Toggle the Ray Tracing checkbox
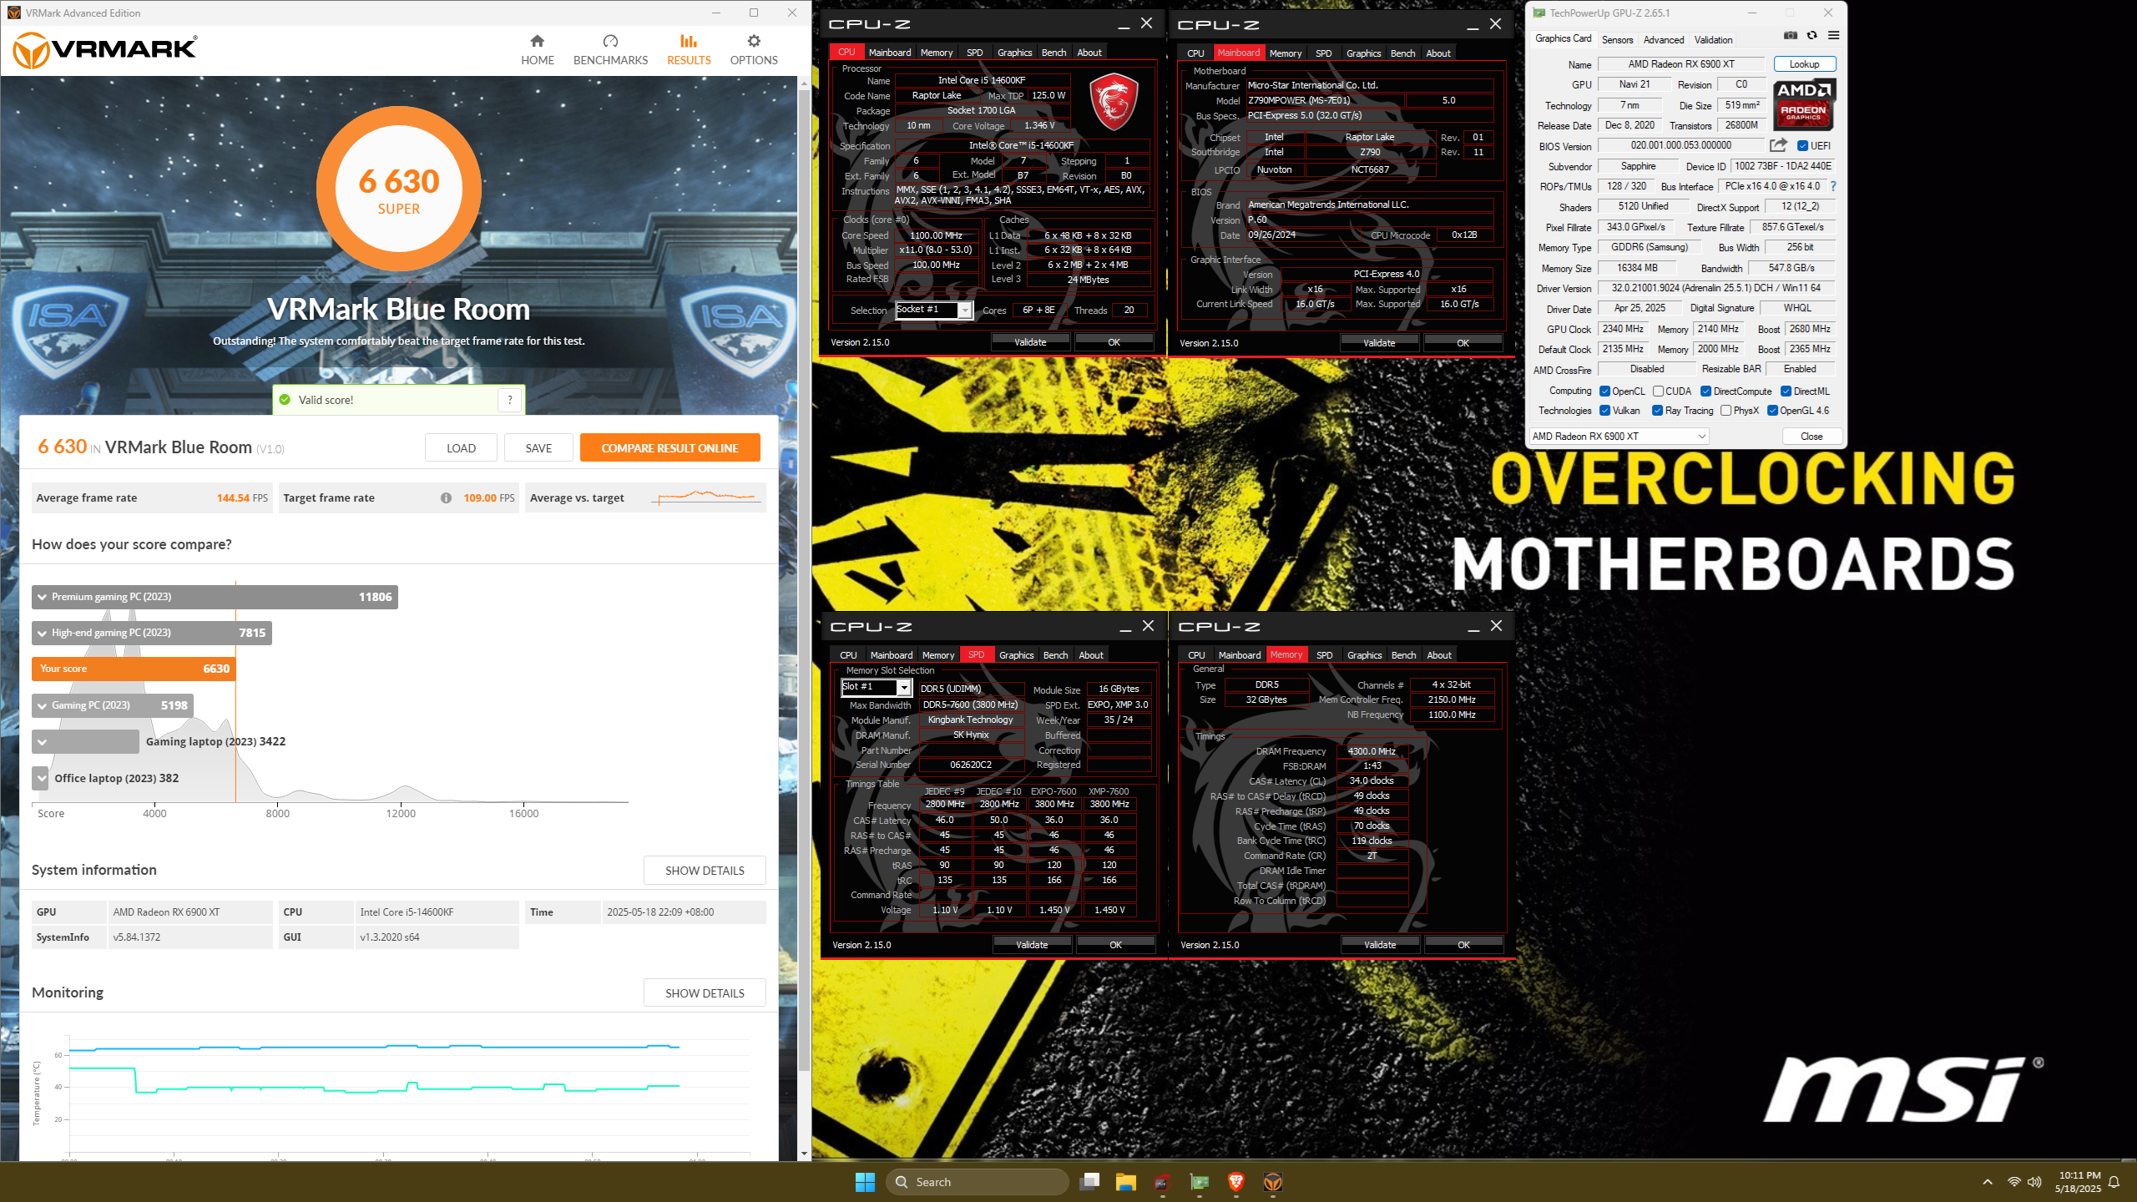This screenshot has width=2137, height=1202. [x=1657, y=411]
